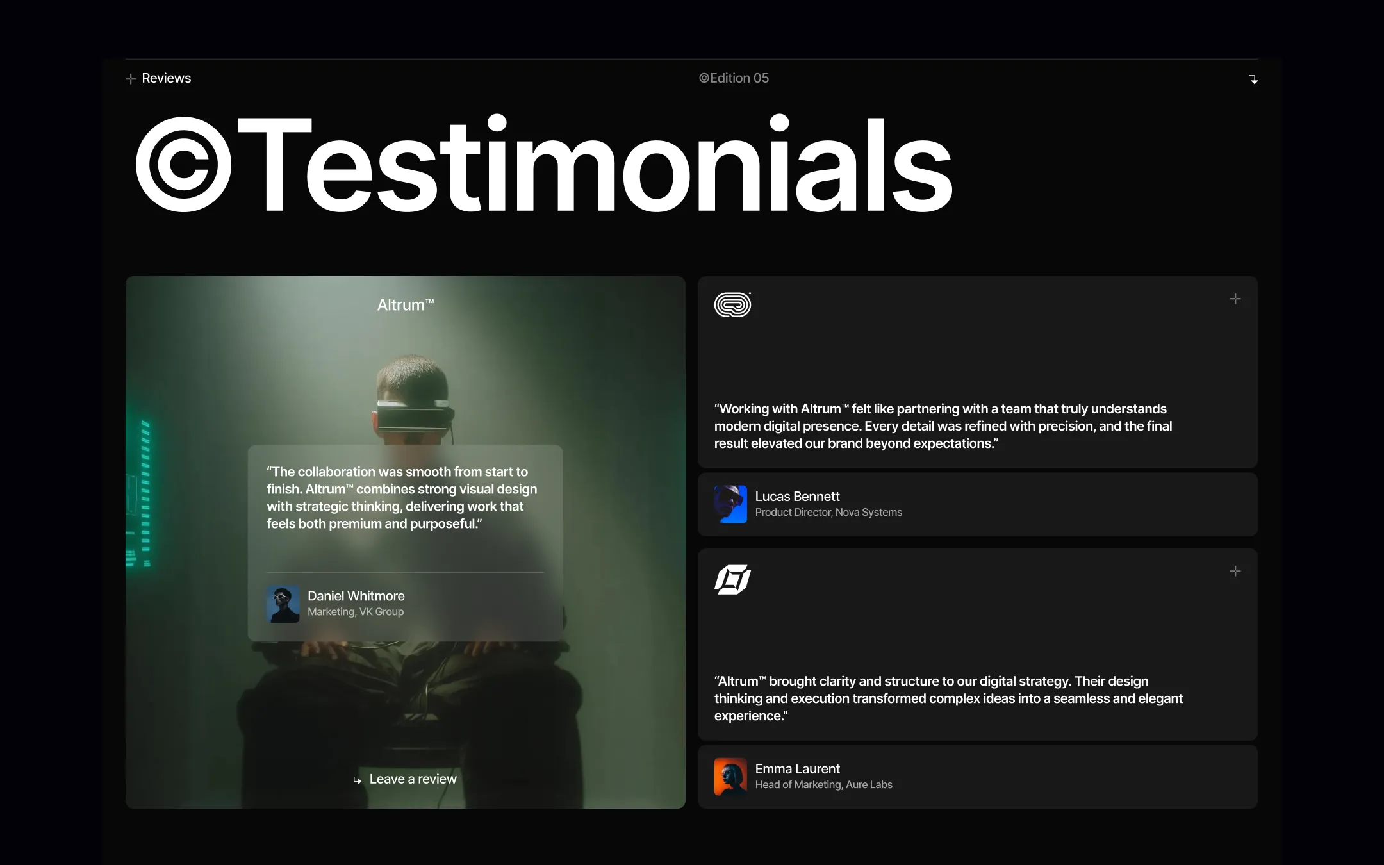Click the name Lucas Bennett
This screenshot has width=1384, height=865.
pyautogui.click(x=797, y=497)
